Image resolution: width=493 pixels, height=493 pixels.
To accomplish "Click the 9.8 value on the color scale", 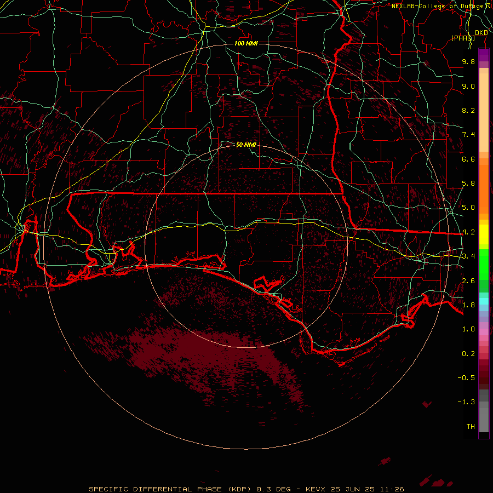I will [468, 61].
